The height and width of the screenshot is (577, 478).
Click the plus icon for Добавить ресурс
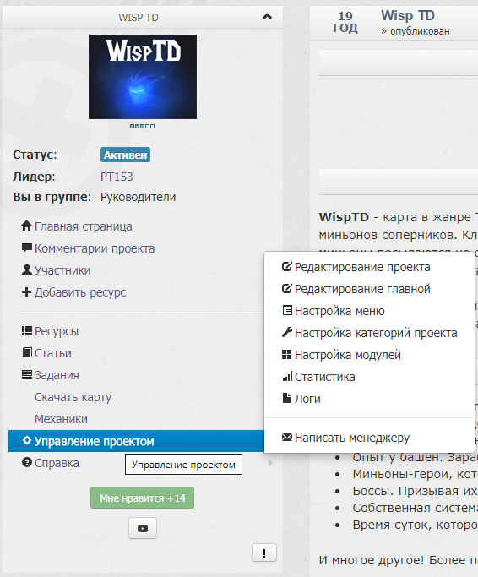click(x=26, y=291)
